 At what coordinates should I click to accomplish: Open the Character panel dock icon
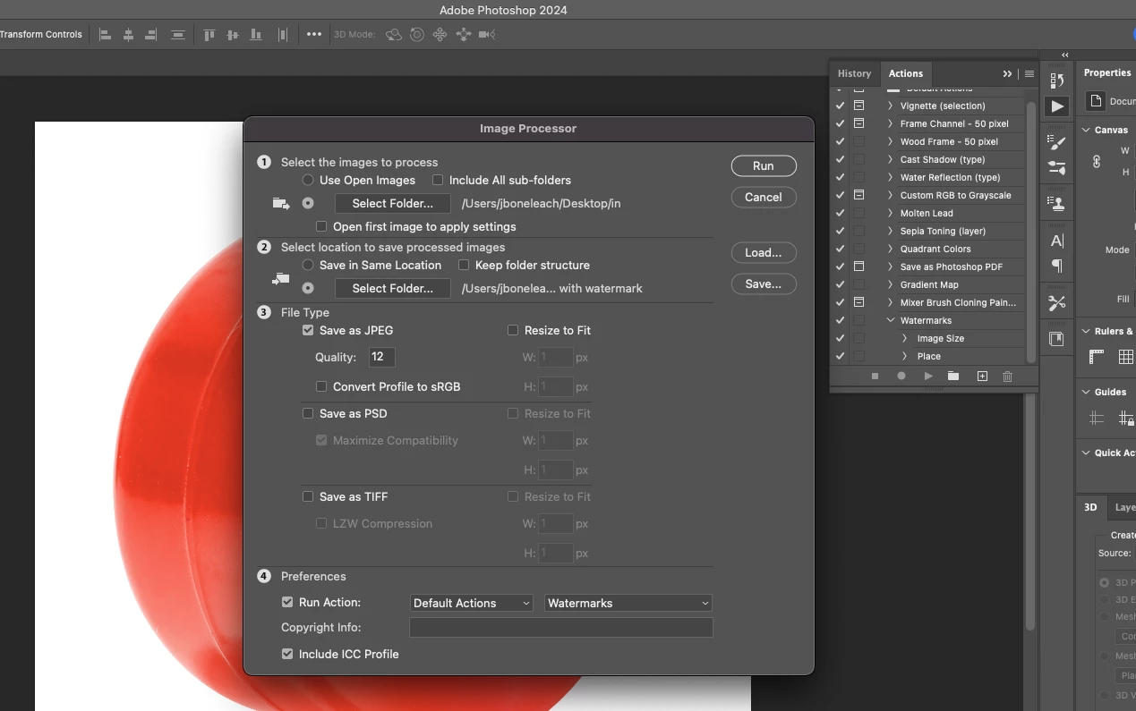click(1057, 241)
